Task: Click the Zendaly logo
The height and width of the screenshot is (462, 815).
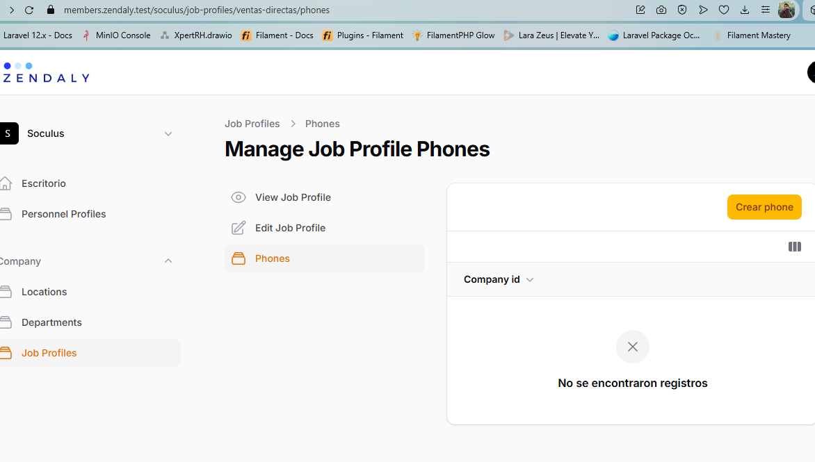Action: [x=46, y=73]
